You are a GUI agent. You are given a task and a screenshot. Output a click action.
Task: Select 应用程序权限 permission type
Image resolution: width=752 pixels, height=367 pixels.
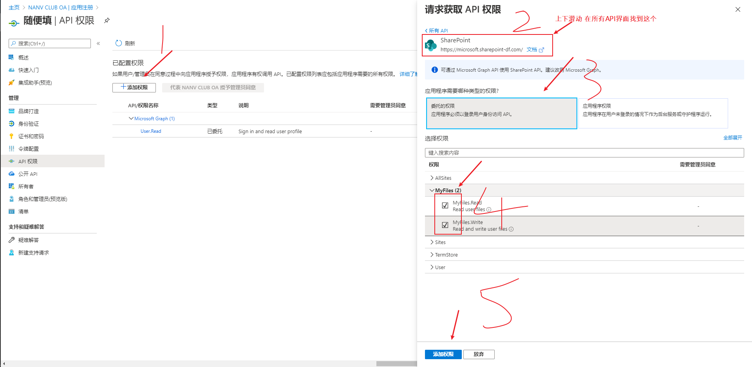coord(653,113)
